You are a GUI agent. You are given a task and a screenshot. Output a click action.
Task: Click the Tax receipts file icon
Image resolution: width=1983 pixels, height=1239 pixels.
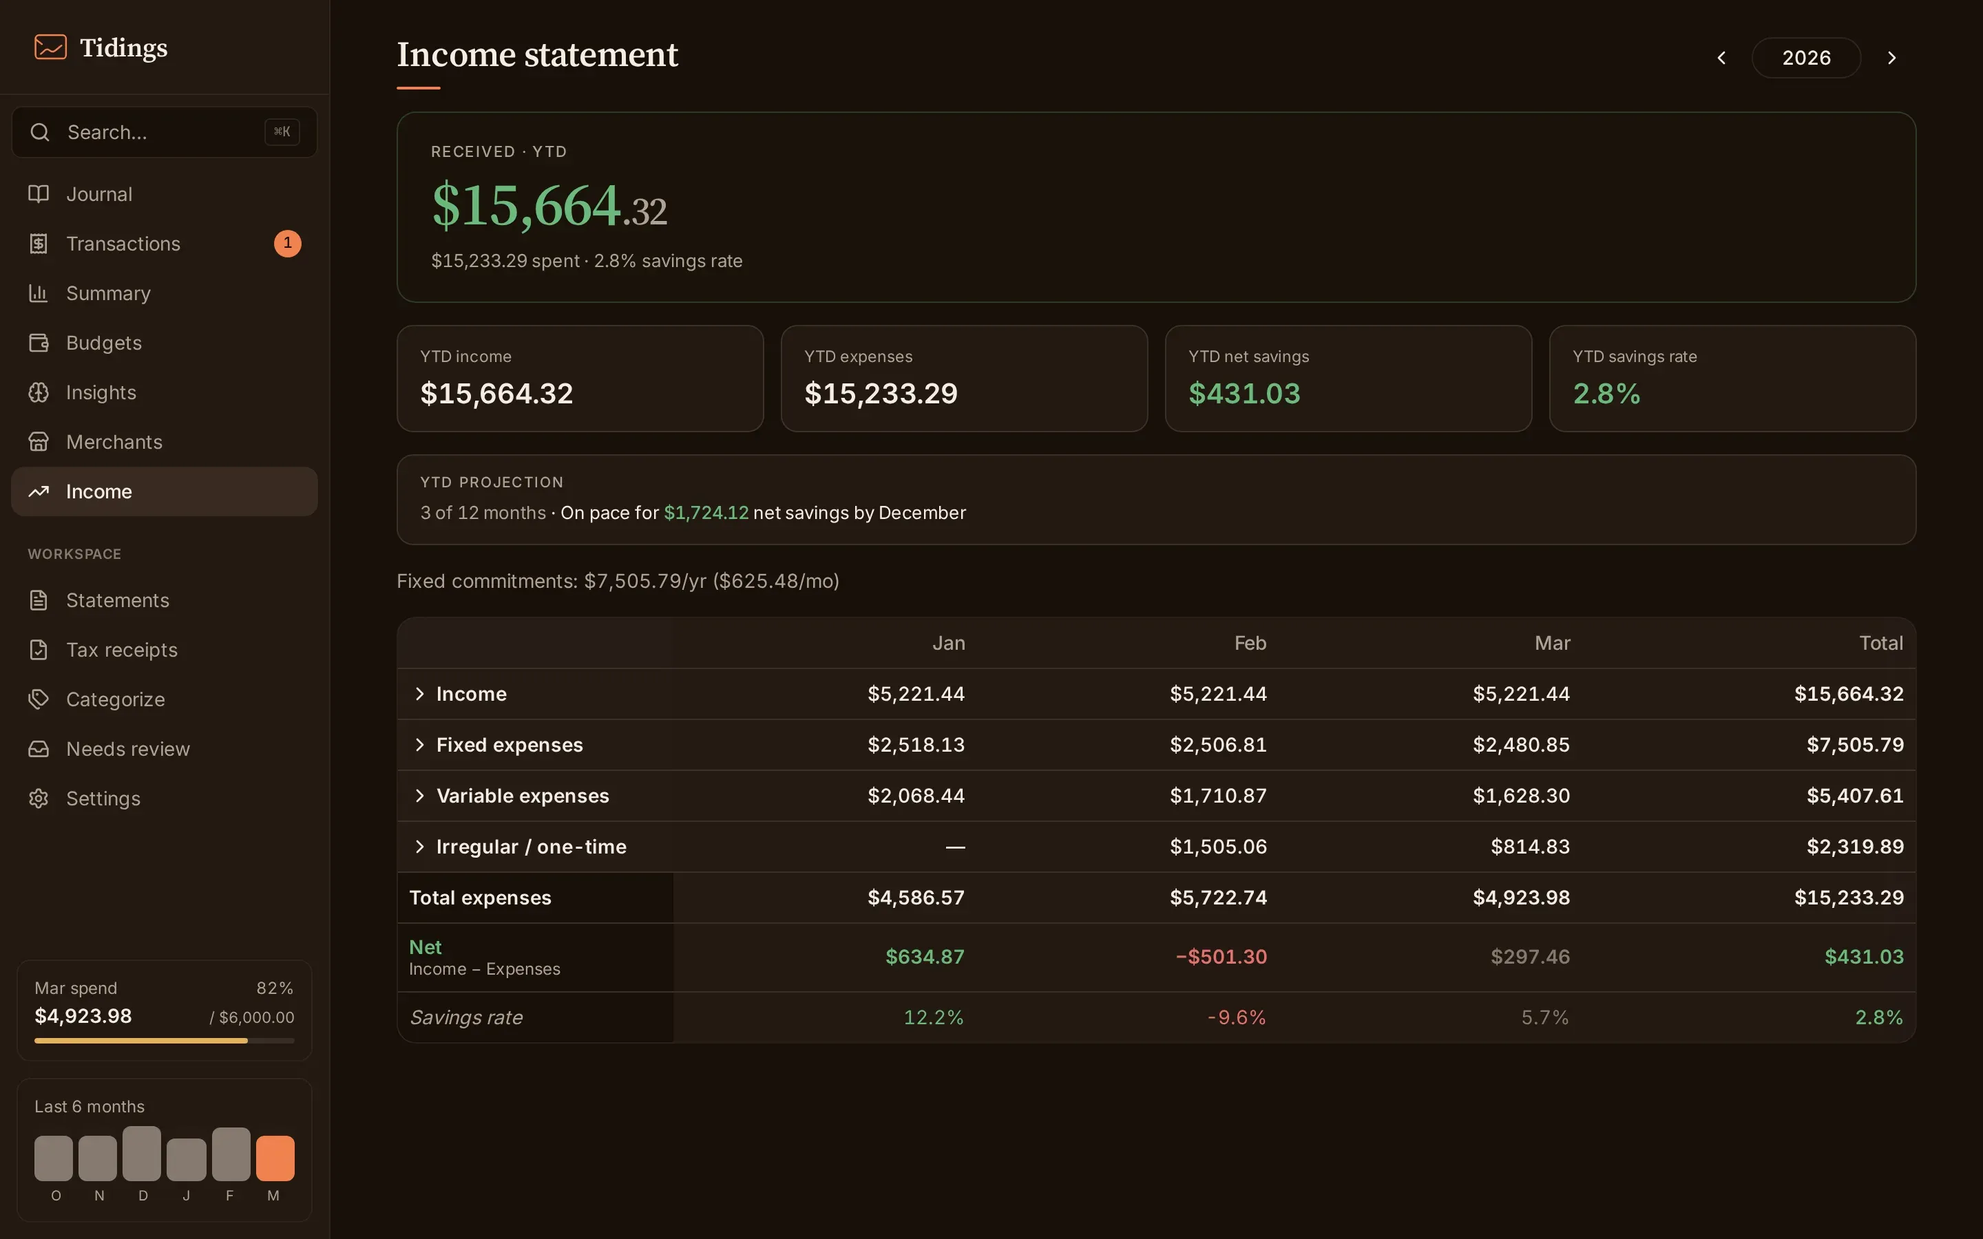pos(39,650)
